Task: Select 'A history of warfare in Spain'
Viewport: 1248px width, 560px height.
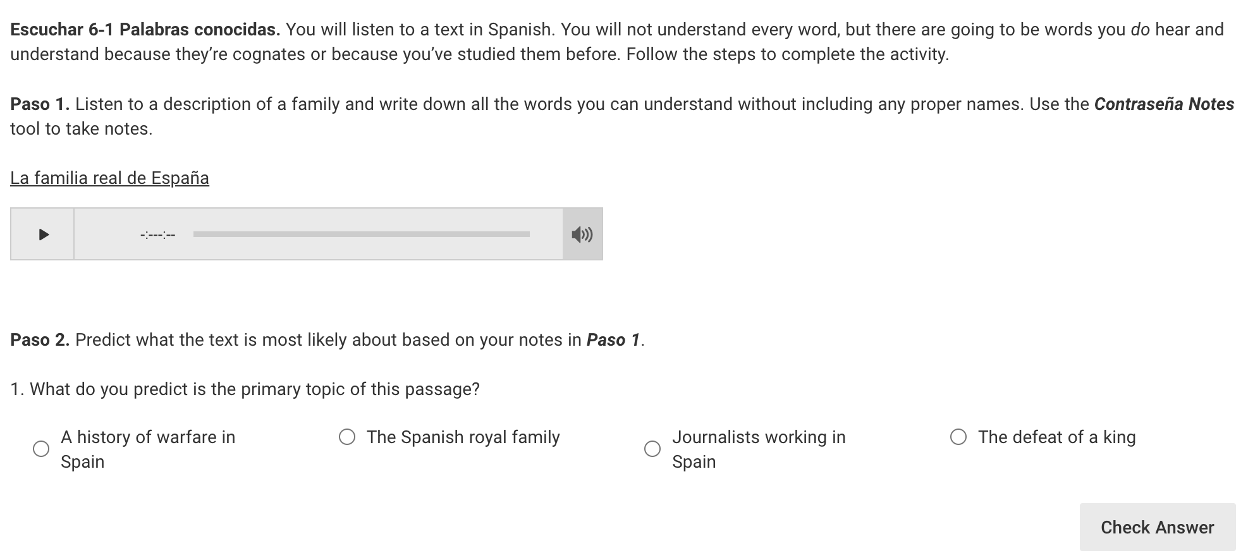Action: pos(41,449)
